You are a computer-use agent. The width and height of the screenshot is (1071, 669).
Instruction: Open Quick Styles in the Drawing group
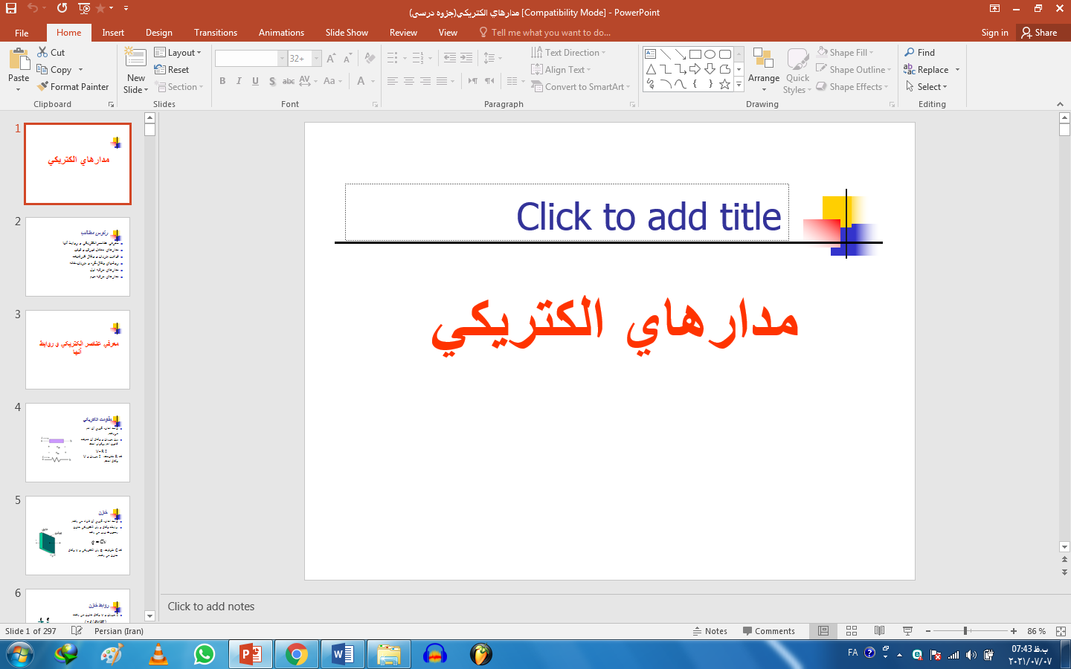pos(797,69)
